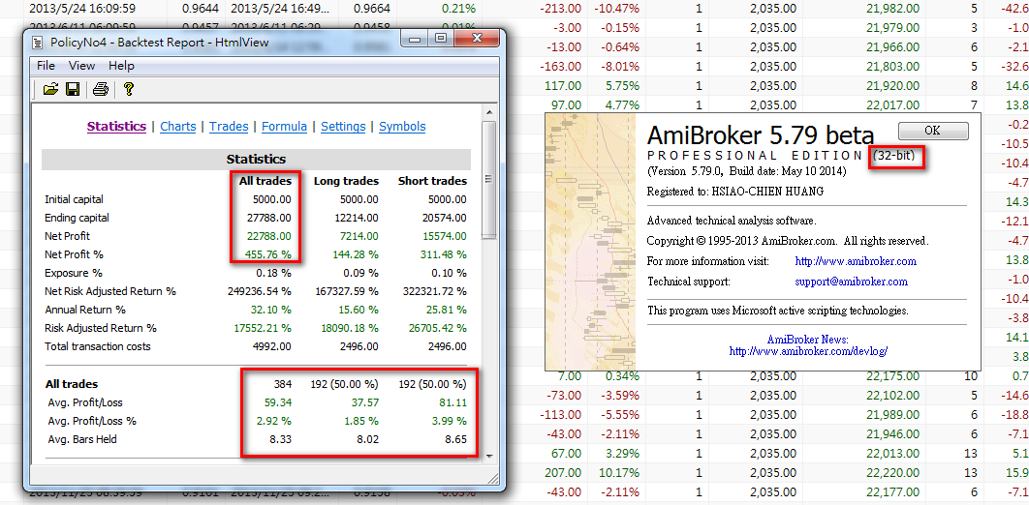Click the report vertical scrollbar thumb
1029x505 pixels.
(x=488, y=180)
